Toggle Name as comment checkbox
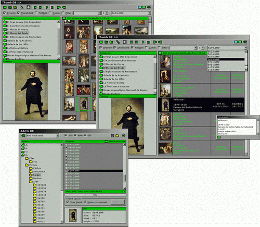 85,202
